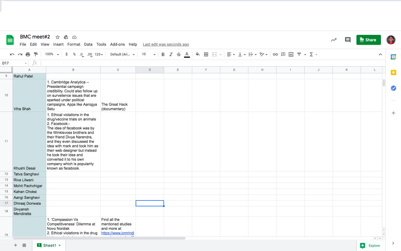Viewport: 401px width, 251px height.
Task: Decrease decimal places
Action: click(x=81, y=54)
